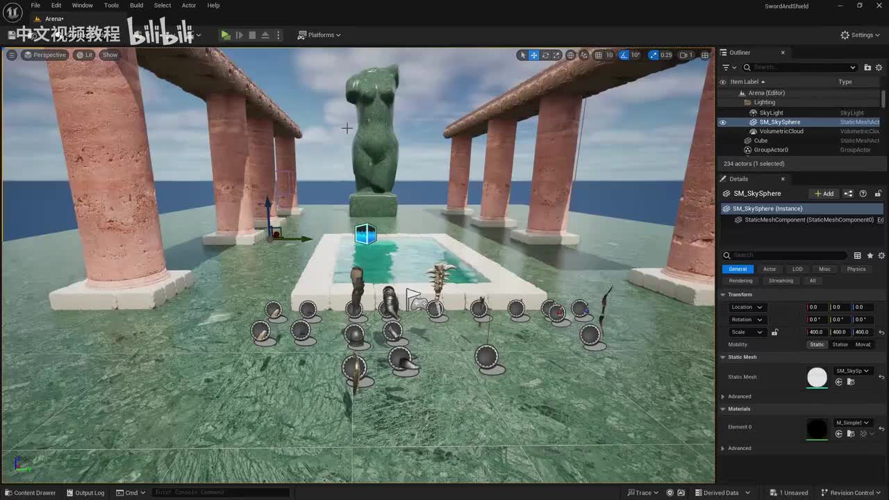Open the Platforms dropdown
This screenshot has width=889, height=500.
[x=319, y=35]
